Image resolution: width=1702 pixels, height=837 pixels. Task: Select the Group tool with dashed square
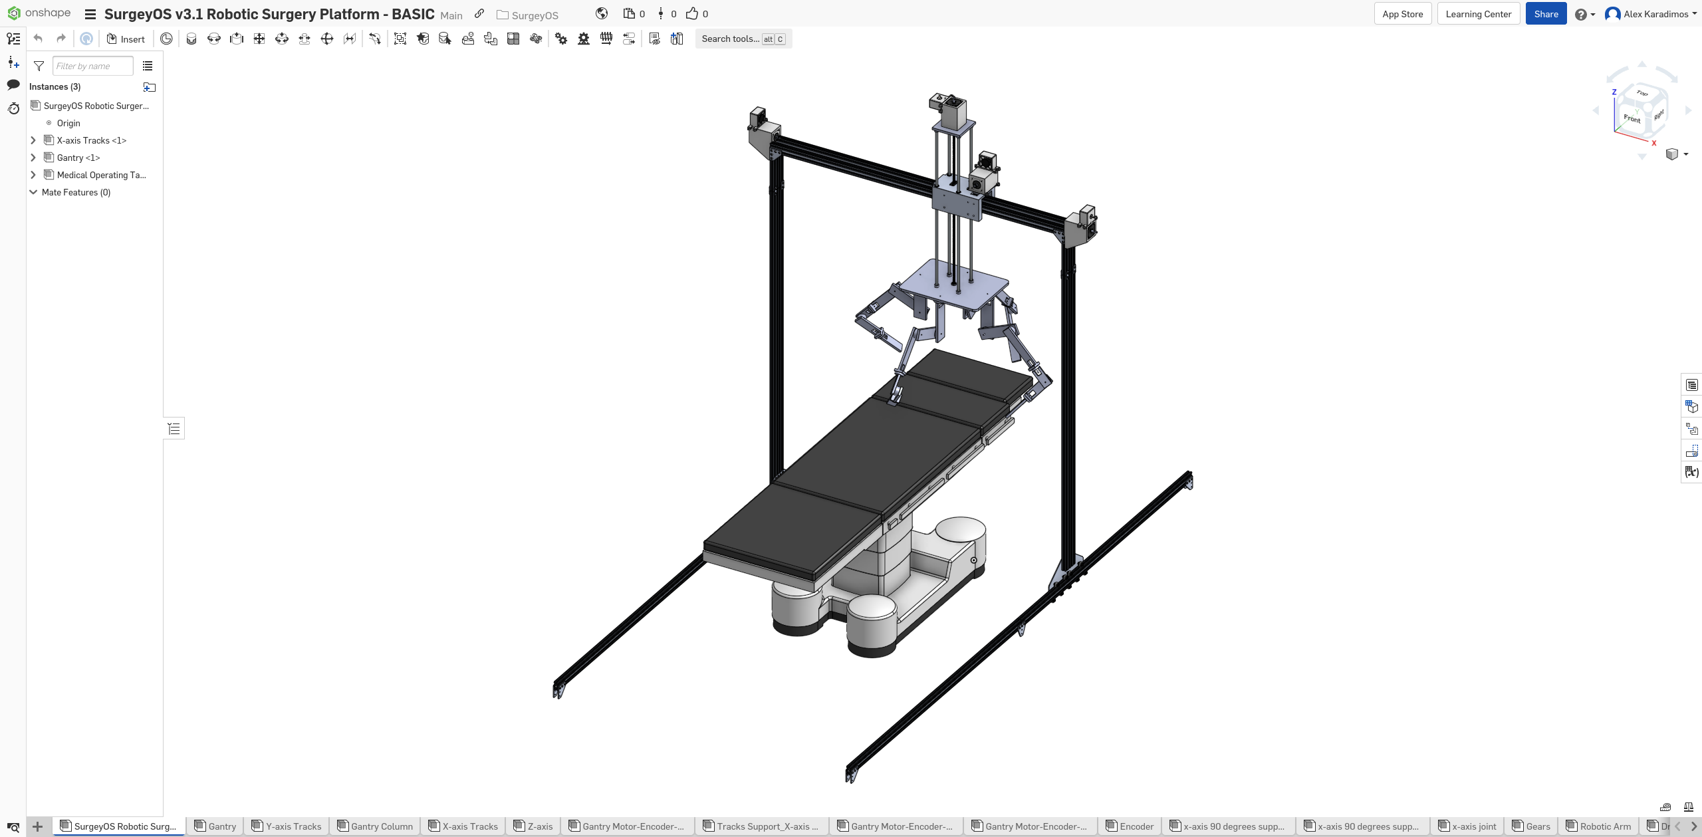tap(400, 39)
